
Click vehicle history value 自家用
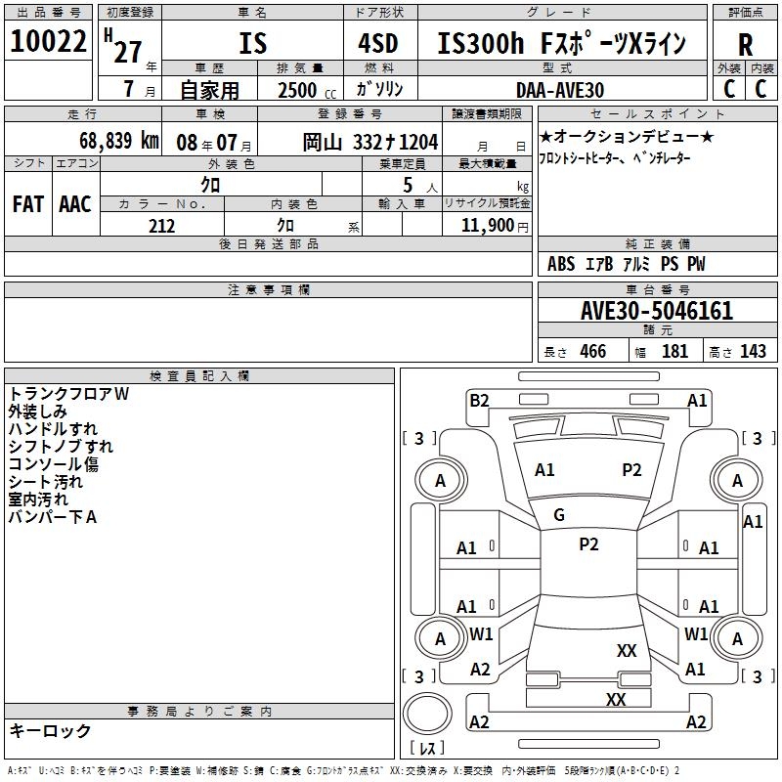tap(209, 90)
